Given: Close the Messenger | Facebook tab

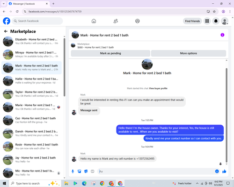Looking at the screenshot, I should click(47, 4).
